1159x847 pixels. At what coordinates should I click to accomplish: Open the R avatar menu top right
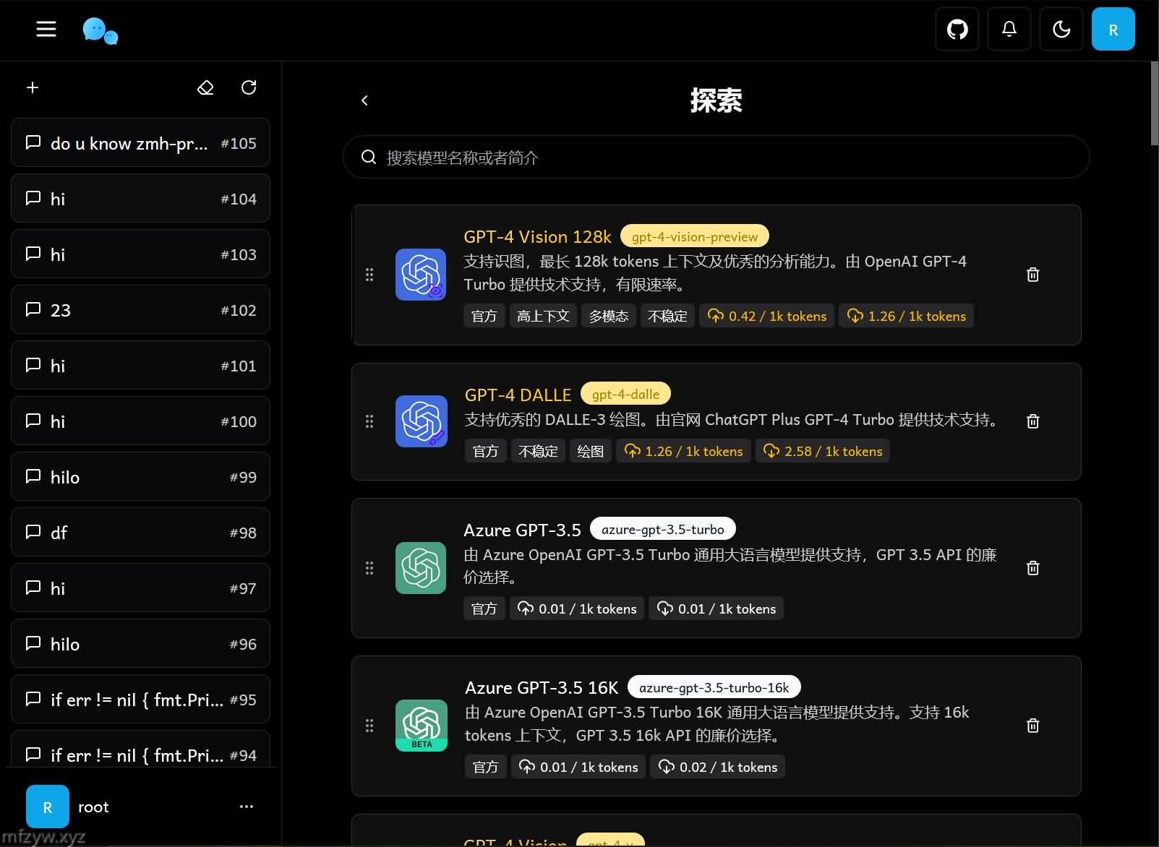[1113, 30]
